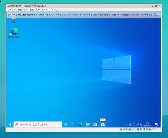This screenshot has height=138, width=168.
Task: Click the 右 Ctrl host key indicator
Action: pyautogui.click(x=155, y=129)
